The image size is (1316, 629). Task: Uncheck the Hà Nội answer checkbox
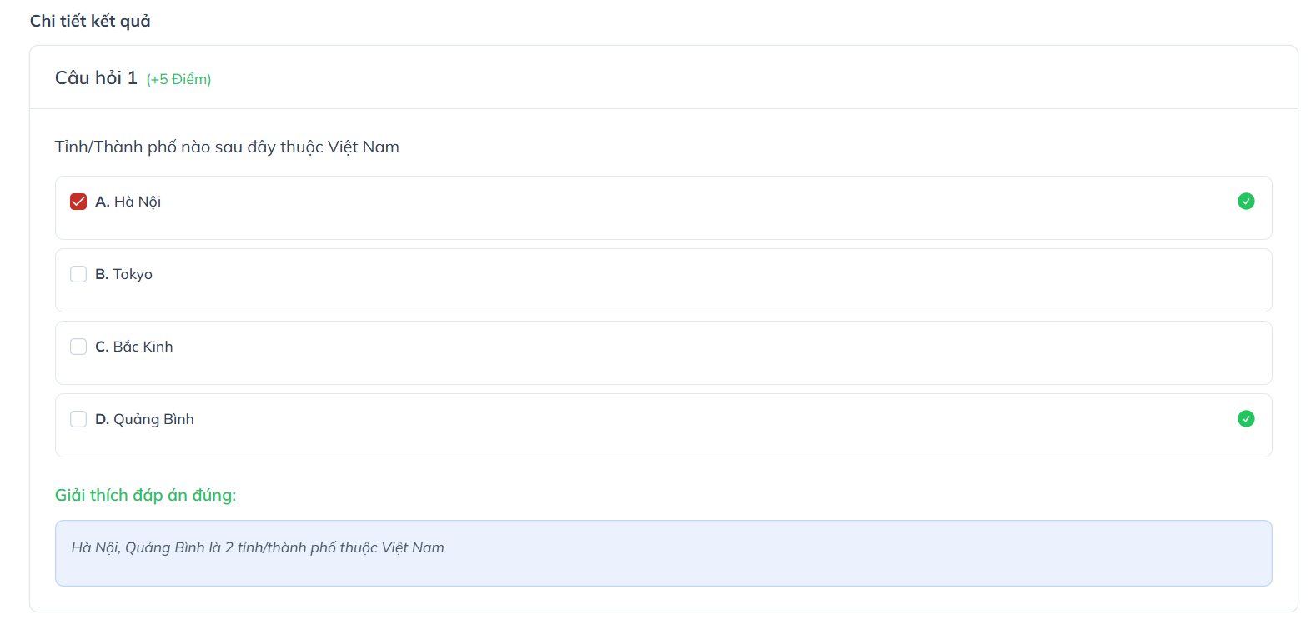[x=78, y=202]
